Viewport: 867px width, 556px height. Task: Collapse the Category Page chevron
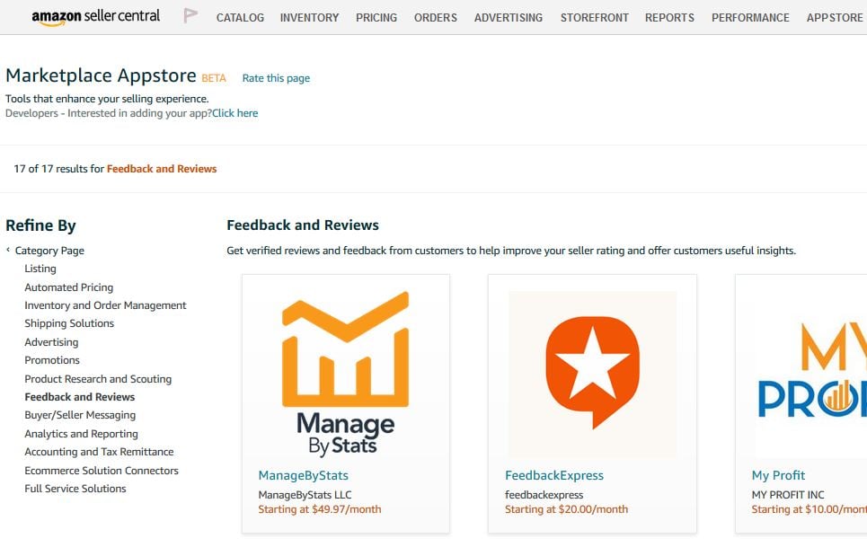(8, 250)
